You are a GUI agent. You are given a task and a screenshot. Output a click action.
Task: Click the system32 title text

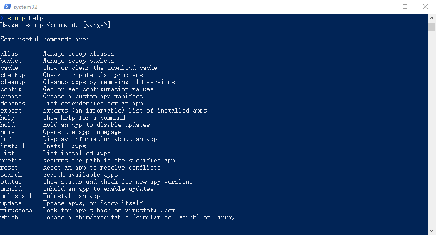click(x=25, y=7)
